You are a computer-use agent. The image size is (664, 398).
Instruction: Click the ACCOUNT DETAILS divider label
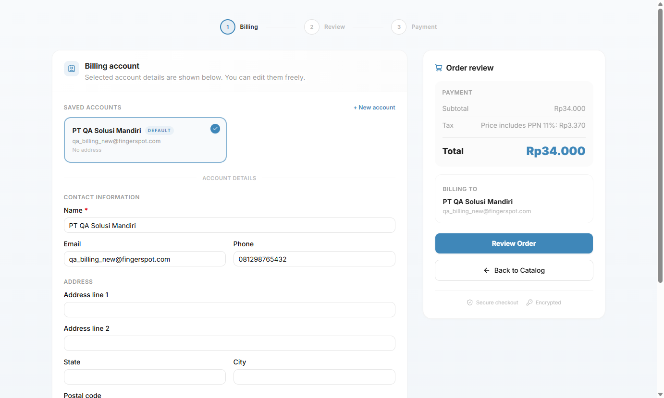230,178
